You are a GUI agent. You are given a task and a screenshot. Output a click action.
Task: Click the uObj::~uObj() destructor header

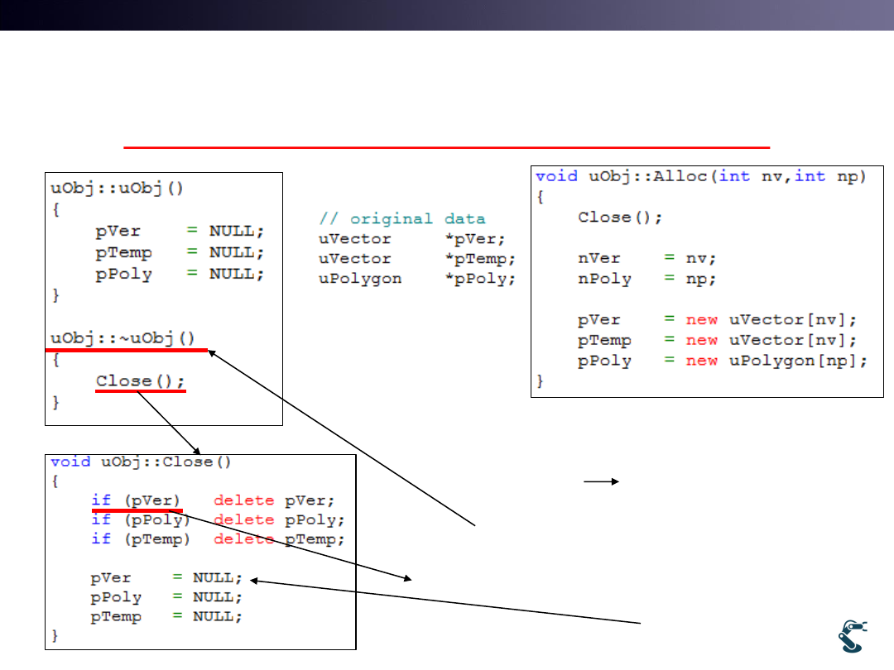tap(123, 337)
